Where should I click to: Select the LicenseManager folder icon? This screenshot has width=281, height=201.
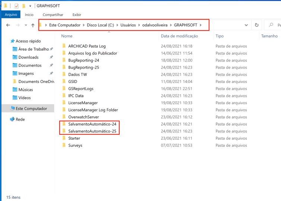coord(64,103)
